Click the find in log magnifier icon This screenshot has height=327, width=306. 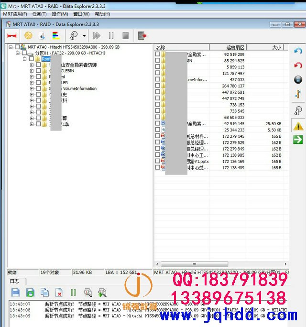pyautogui.click(x=87, y=293)
